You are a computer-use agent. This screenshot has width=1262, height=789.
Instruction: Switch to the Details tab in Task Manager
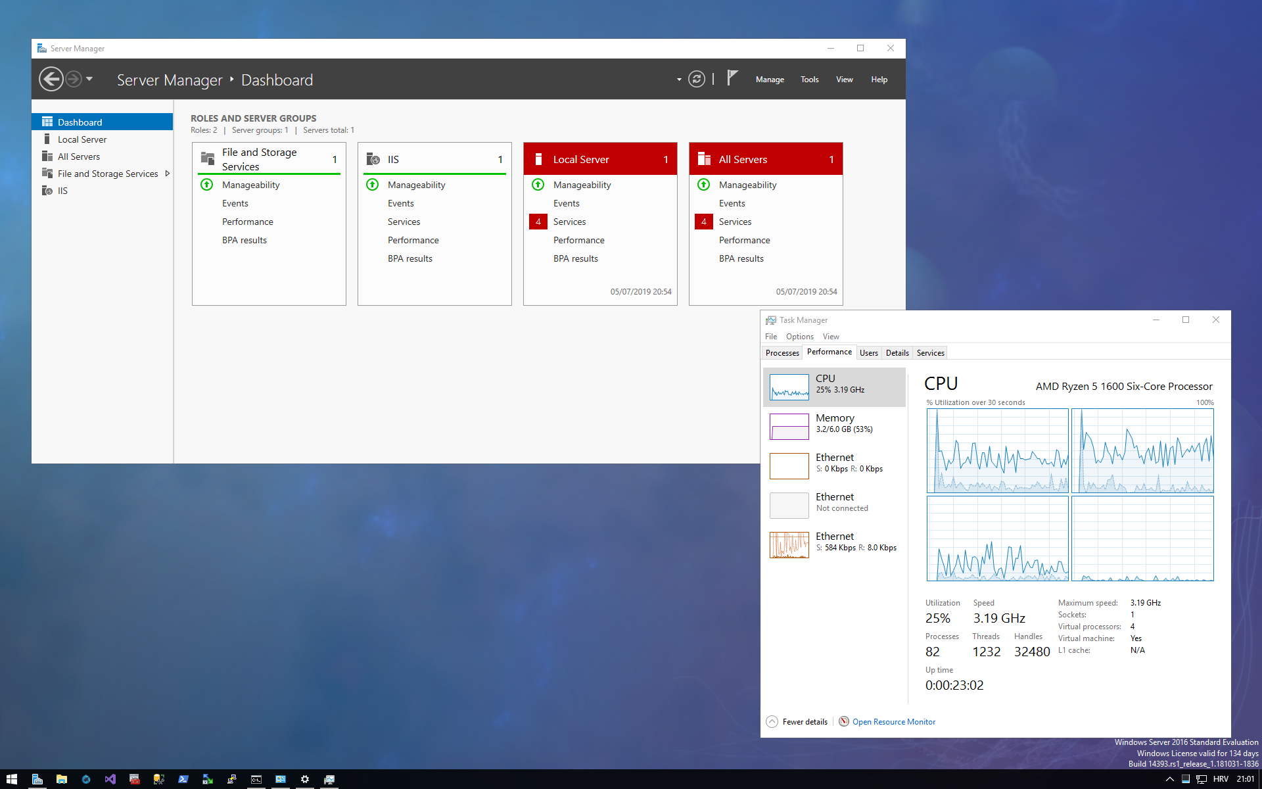(x=897, y=353)
